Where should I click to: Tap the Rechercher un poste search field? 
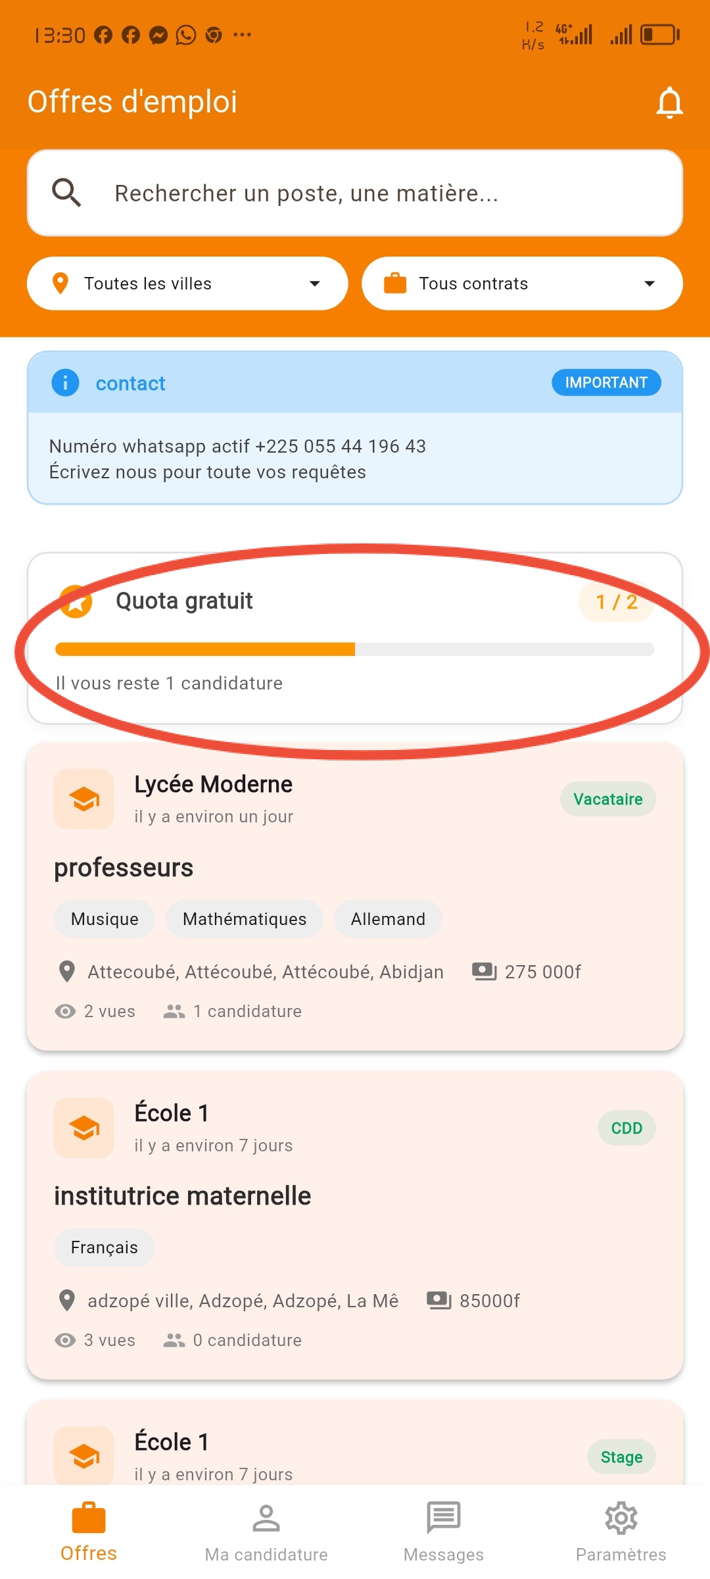tap(355, 193)
